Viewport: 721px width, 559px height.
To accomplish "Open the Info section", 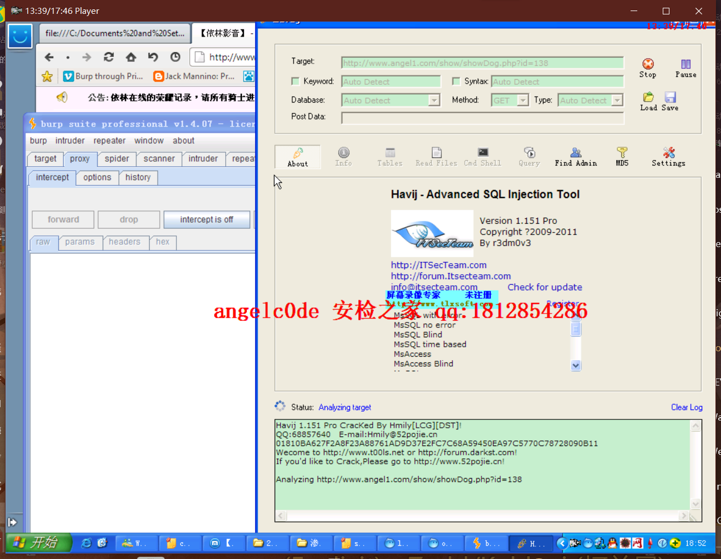I will click(x=343, y=157).
